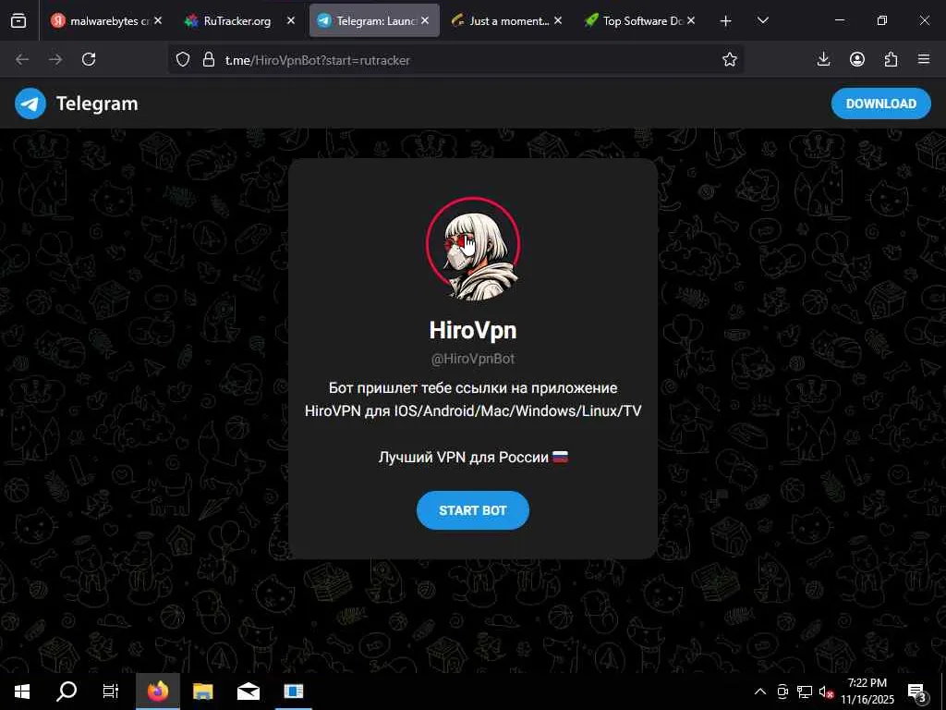Switch to the Just a moment... tab
Viewport: 946px width, 710px height.
point(507,20)
